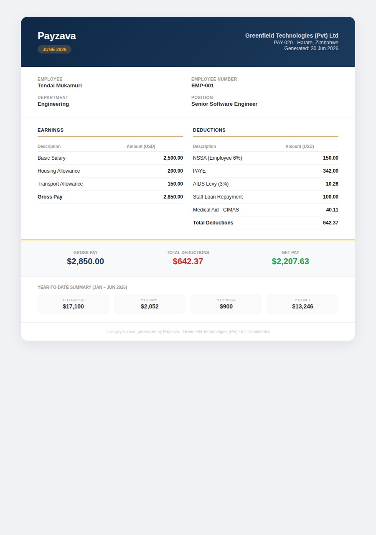
Task: Click the EARNINGS section heading
Action: point(51,130)
